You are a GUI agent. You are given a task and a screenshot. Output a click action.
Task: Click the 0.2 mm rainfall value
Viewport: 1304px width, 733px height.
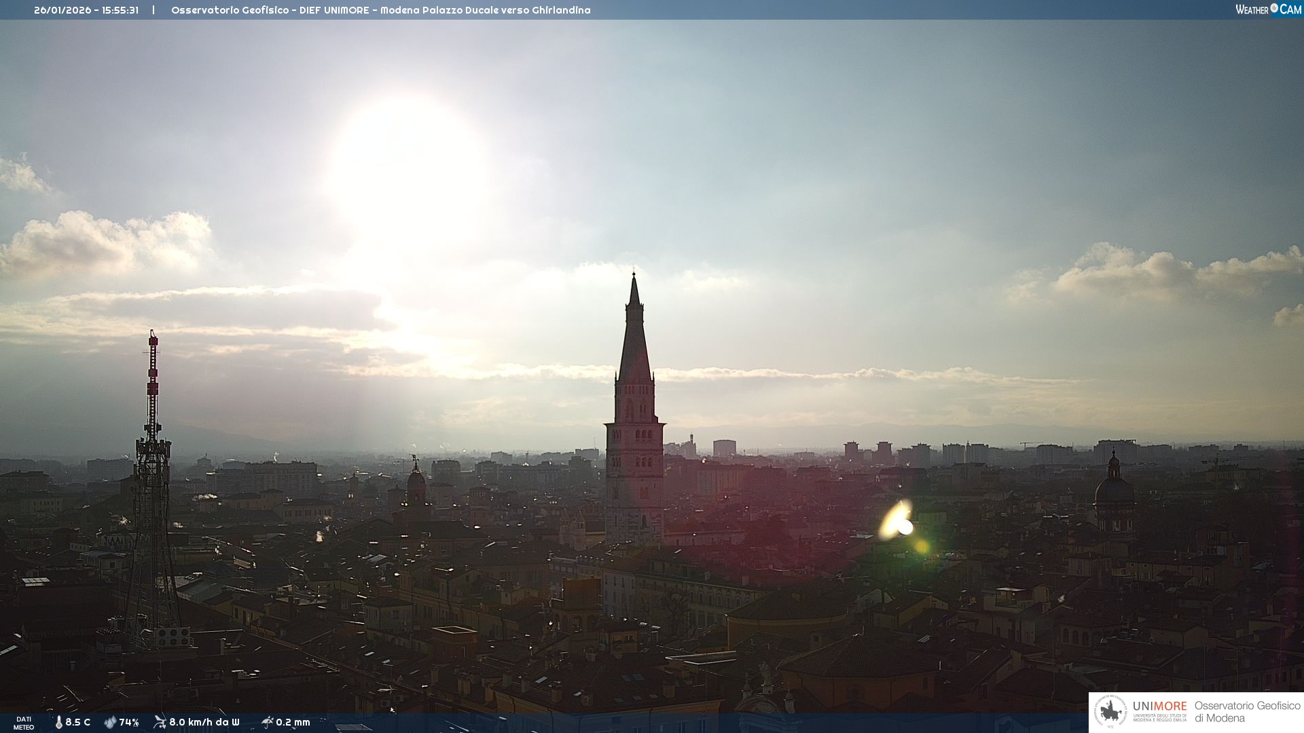coord(293,722)
